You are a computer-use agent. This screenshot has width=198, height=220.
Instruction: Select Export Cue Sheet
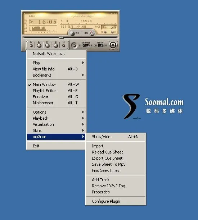[116, 158]
